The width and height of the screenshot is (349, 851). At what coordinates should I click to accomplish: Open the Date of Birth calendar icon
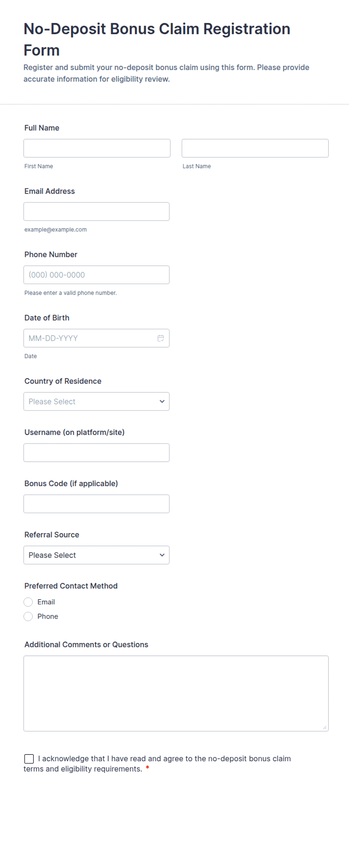coord(161,338)
